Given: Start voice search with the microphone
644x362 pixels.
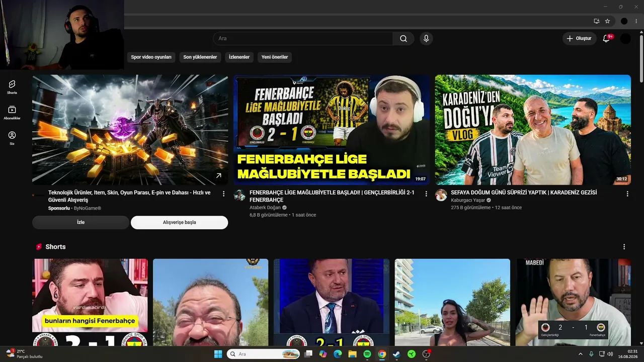Looking at the screenshot, I should pyautogui.click(x=426, y=39).
